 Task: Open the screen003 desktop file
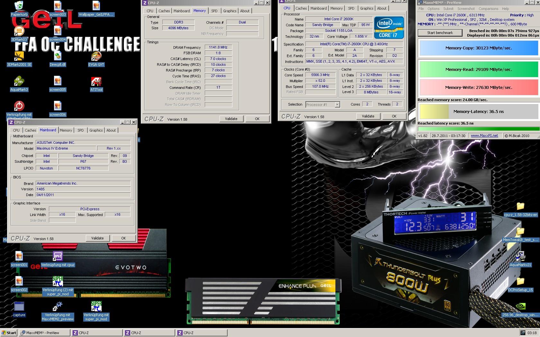tap(58, 6)
